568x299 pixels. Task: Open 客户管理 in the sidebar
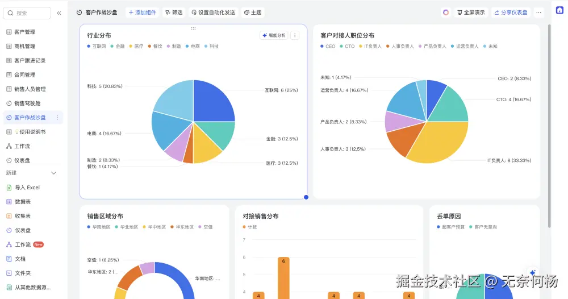[x=24, y=32]
